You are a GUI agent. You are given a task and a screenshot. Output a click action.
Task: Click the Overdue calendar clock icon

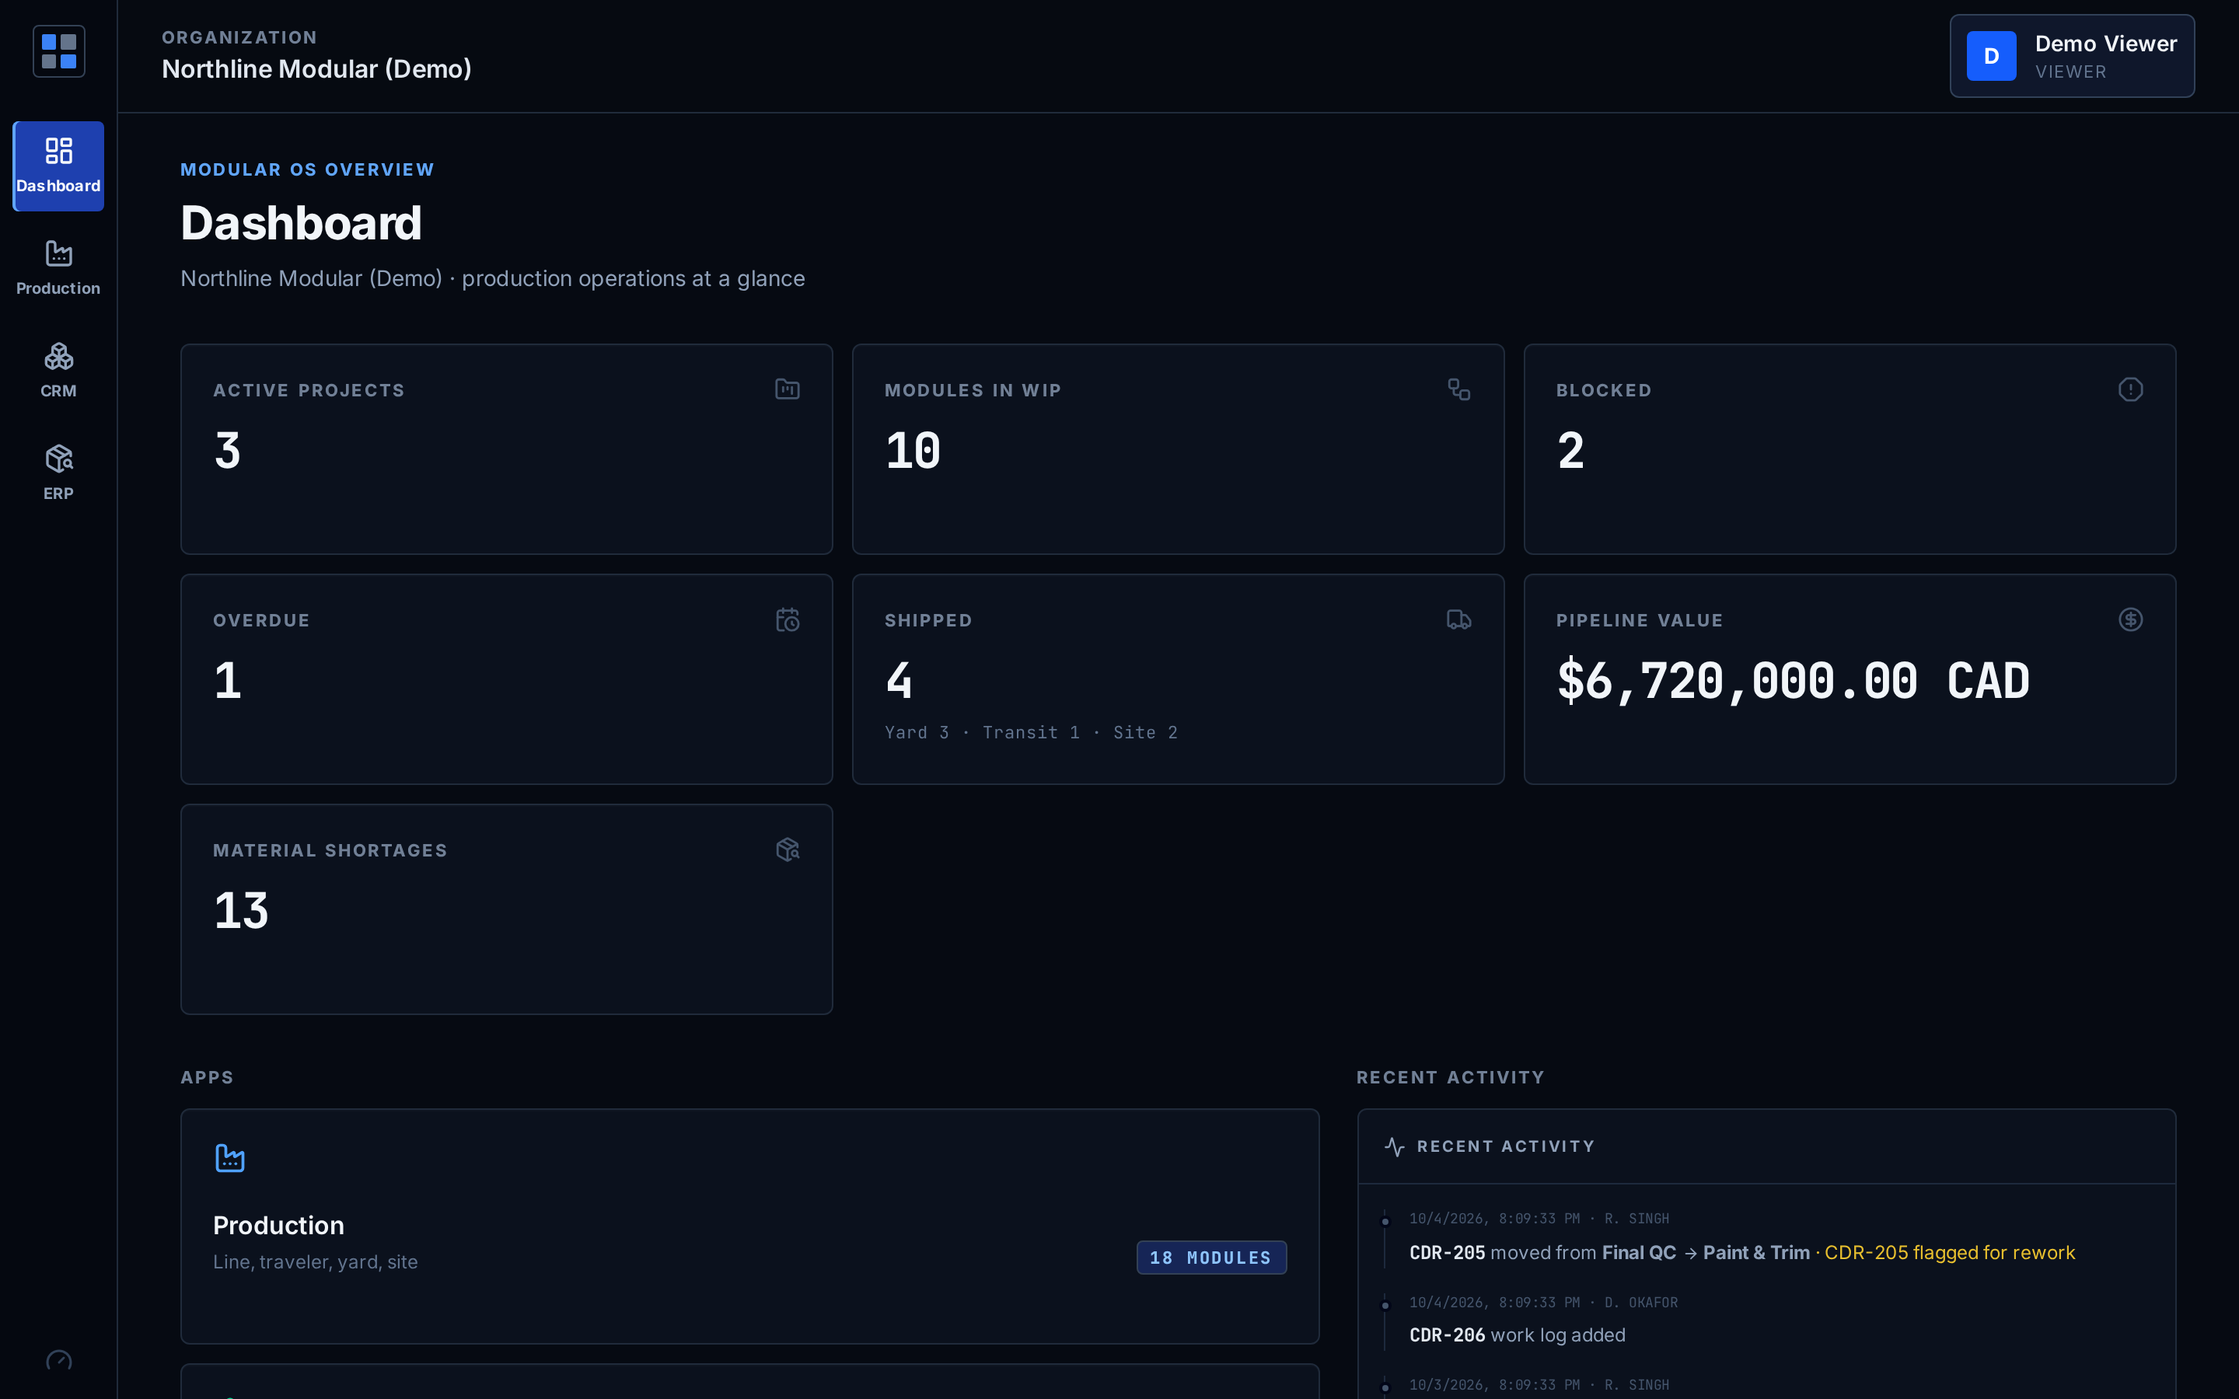788,619
